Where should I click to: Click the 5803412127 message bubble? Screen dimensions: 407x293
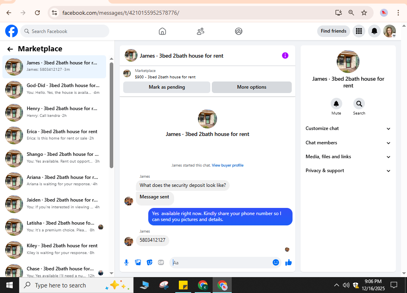click(x=152, y=240)
